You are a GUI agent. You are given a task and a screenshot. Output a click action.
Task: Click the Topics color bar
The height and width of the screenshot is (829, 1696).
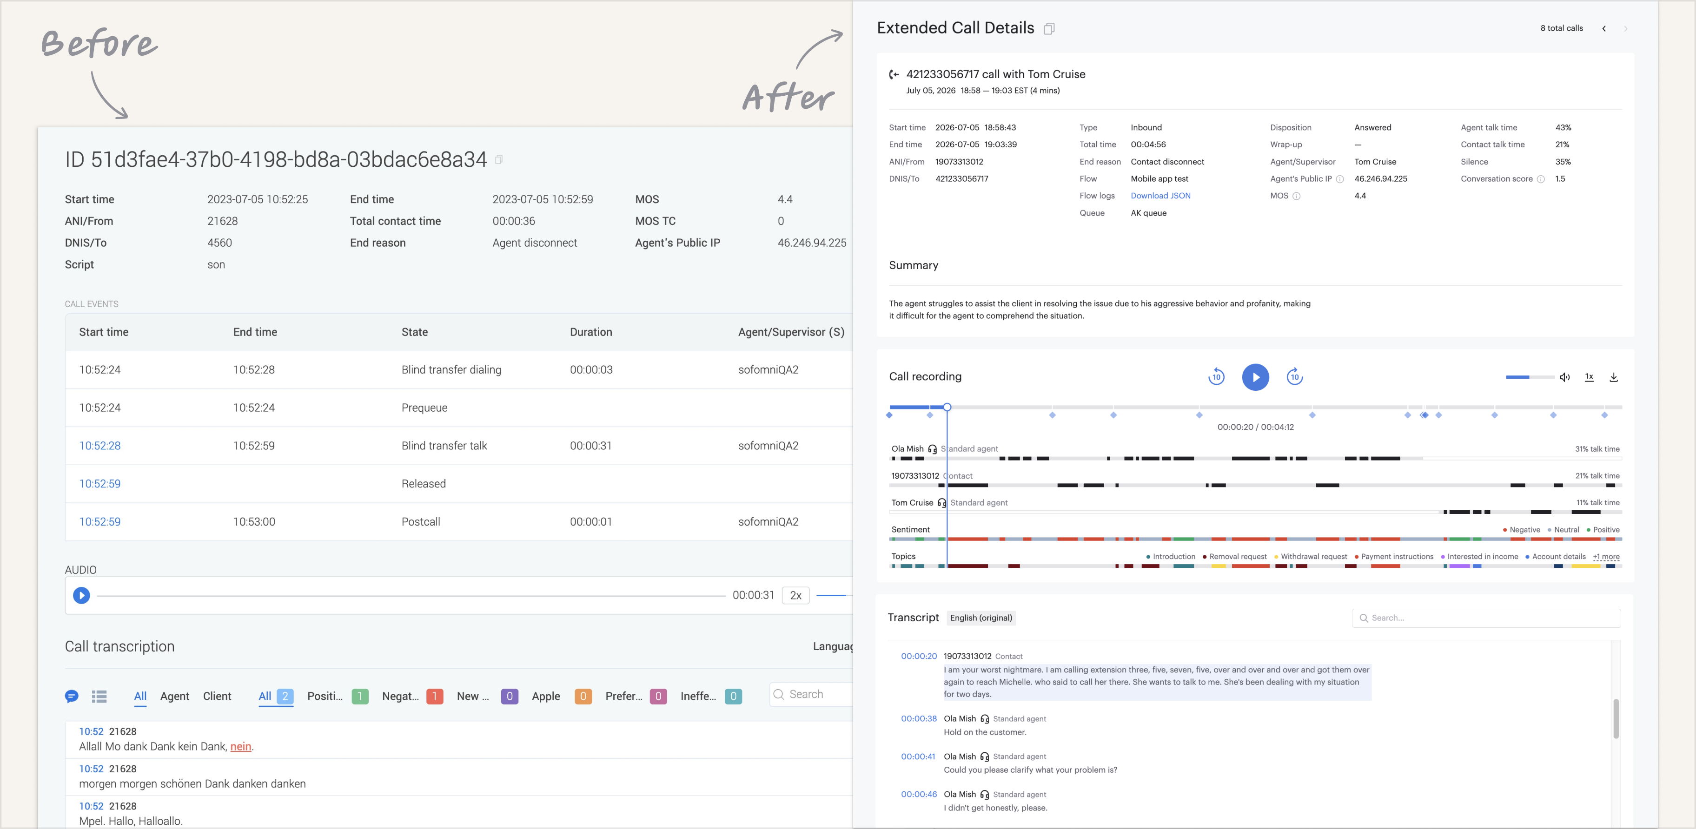coord(1255,566)
